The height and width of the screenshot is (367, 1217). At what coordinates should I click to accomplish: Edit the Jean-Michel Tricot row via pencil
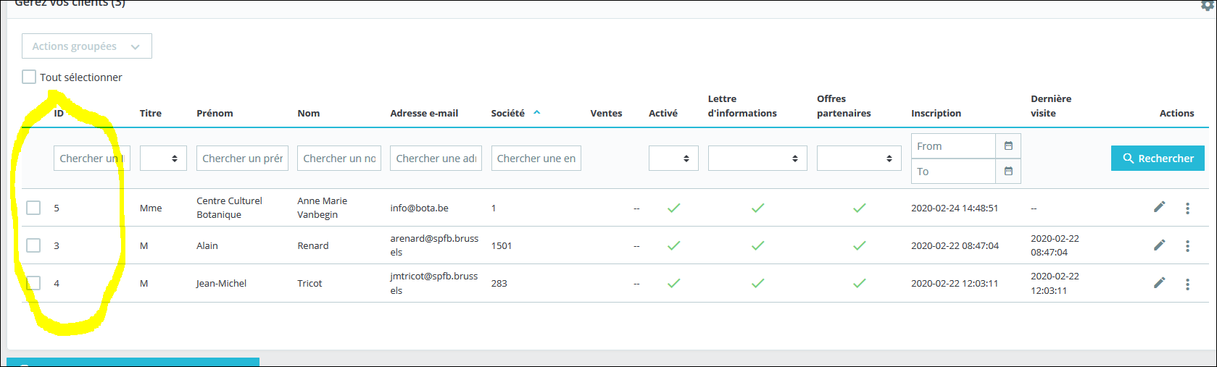pos(1160,282)
